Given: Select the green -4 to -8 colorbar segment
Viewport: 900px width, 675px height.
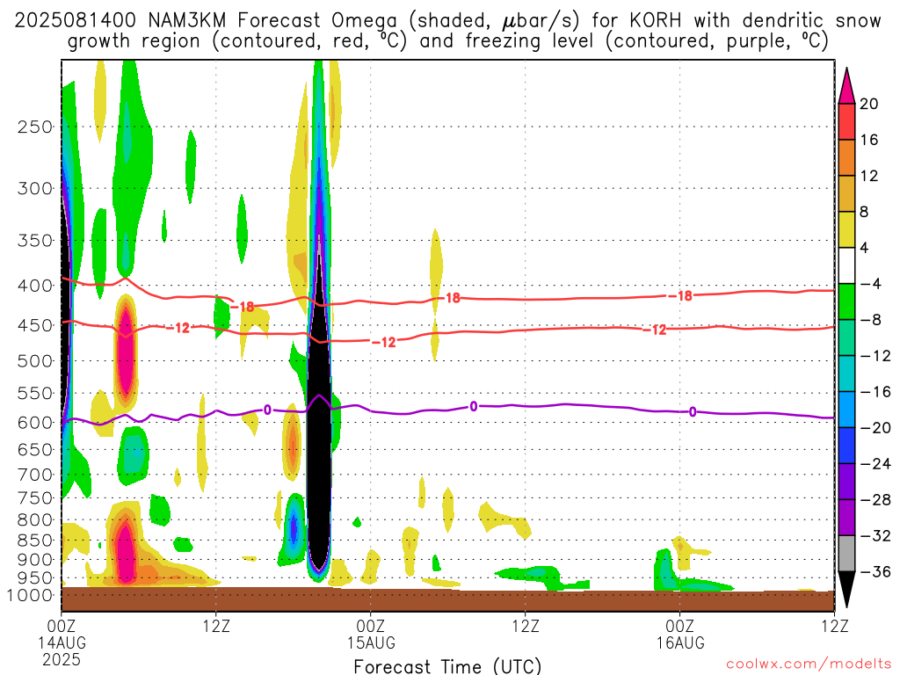Looking at the screenshot, I should 846,302.
